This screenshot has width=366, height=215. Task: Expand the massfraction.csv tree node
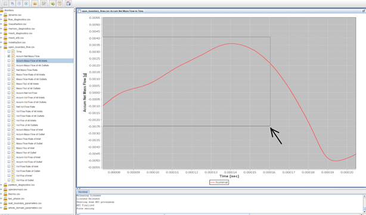point(1,24)
